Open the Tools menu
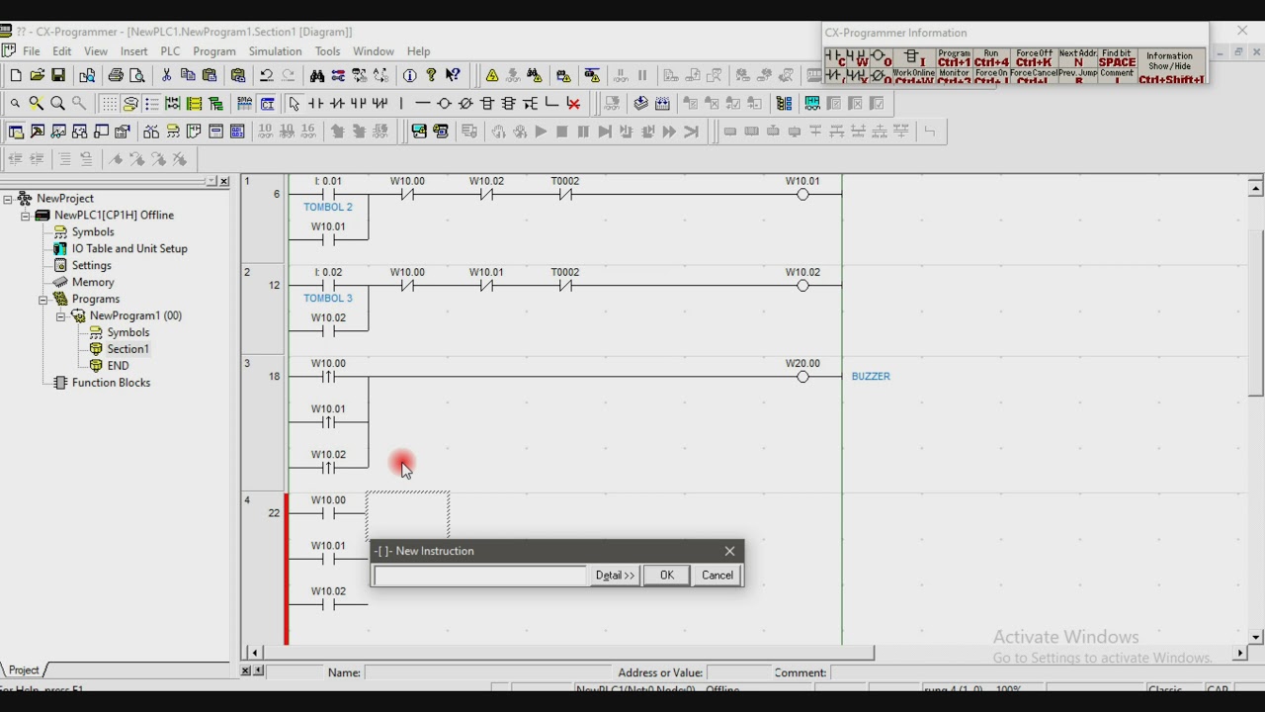This screenshot has height=712, width=1265. [x=327, y=51]
